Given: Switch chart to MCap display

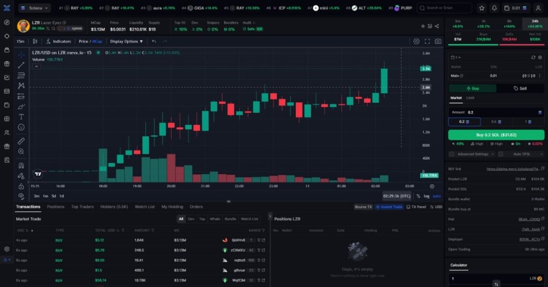Looking at the screenshot, I should tap(97, 41).
